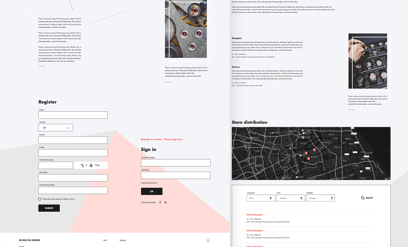Open the WOMAN menu in footer

click(123, 240)
